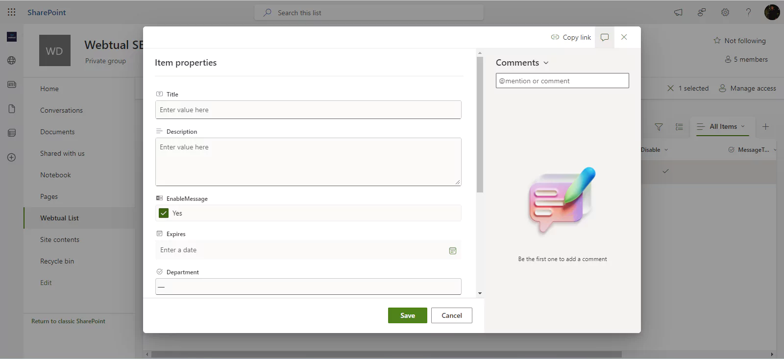Click the Not following star icon
The height and width of the screenshot is (359, 784).
(717, 41)
